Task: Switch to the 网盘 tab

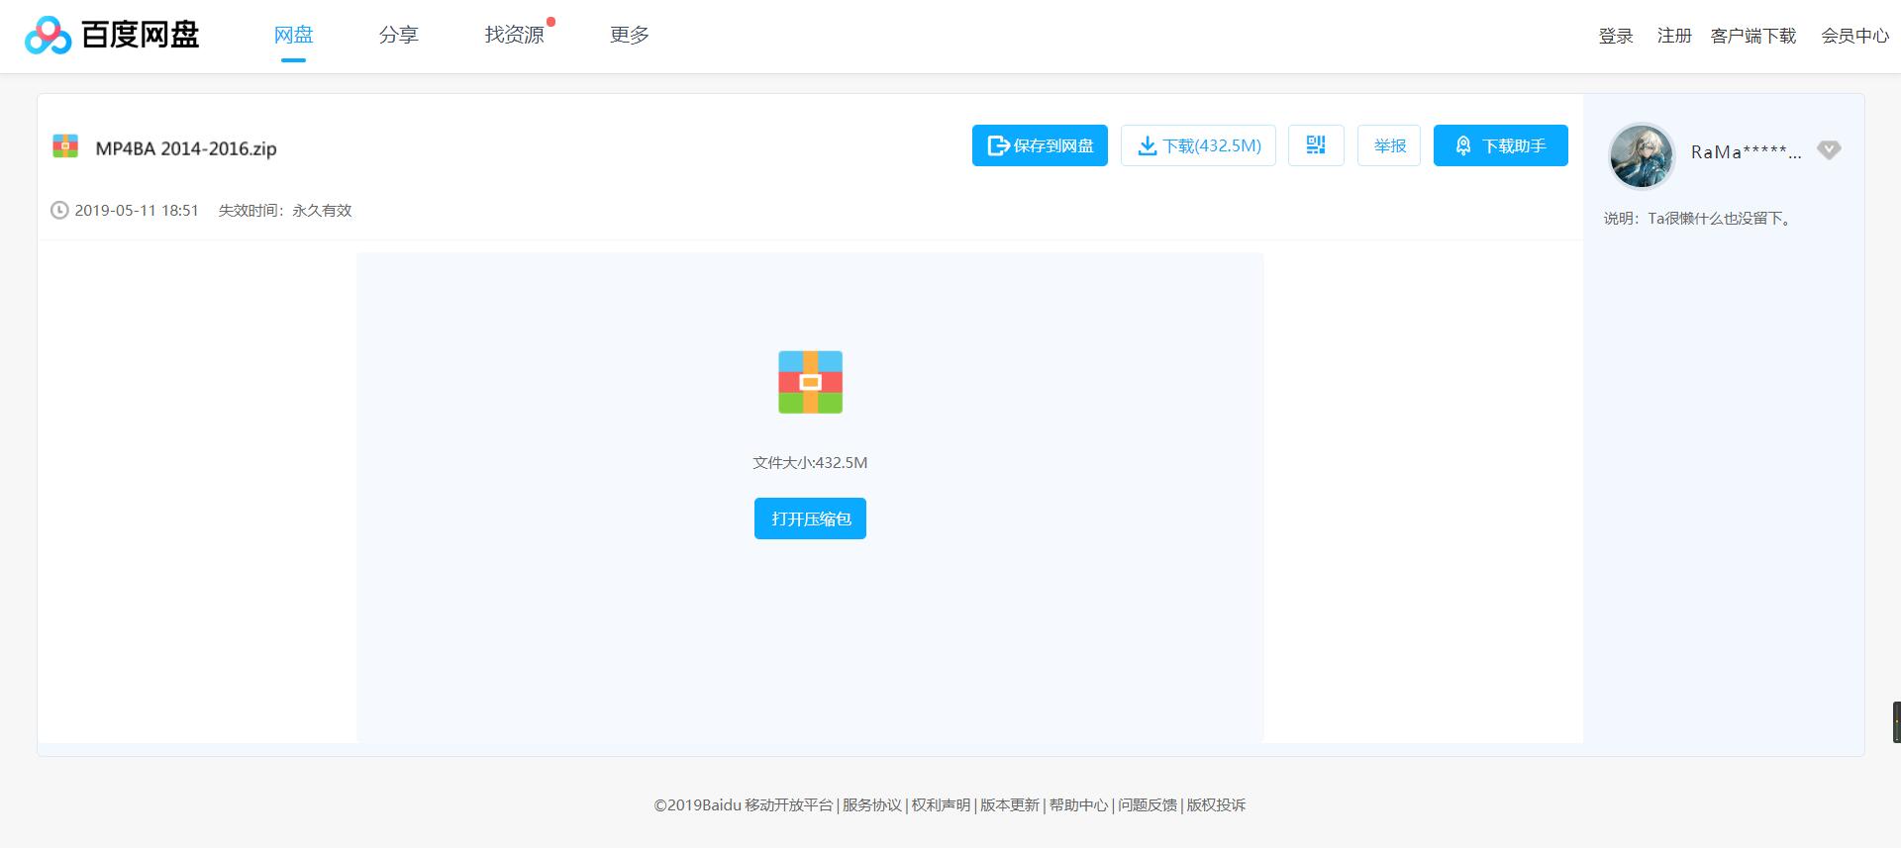Action: tap(293, 36)
